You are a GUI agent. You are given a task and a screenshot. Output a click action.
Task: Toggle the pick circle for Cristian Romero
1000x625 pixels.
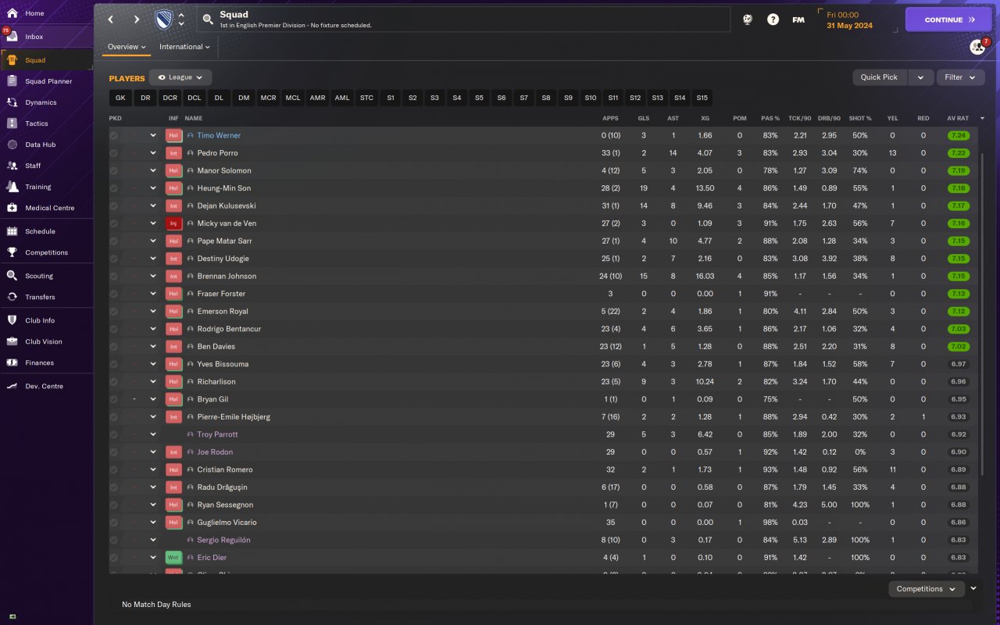click(x=114, y=470)
